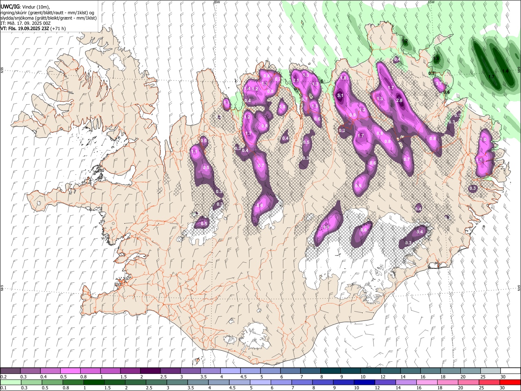Image resolution: width=521 pixels, height=391 pixels.
Task: Click the '0.2' label in the snow legend
Action: pyautogui.click(x=3, y=377)
